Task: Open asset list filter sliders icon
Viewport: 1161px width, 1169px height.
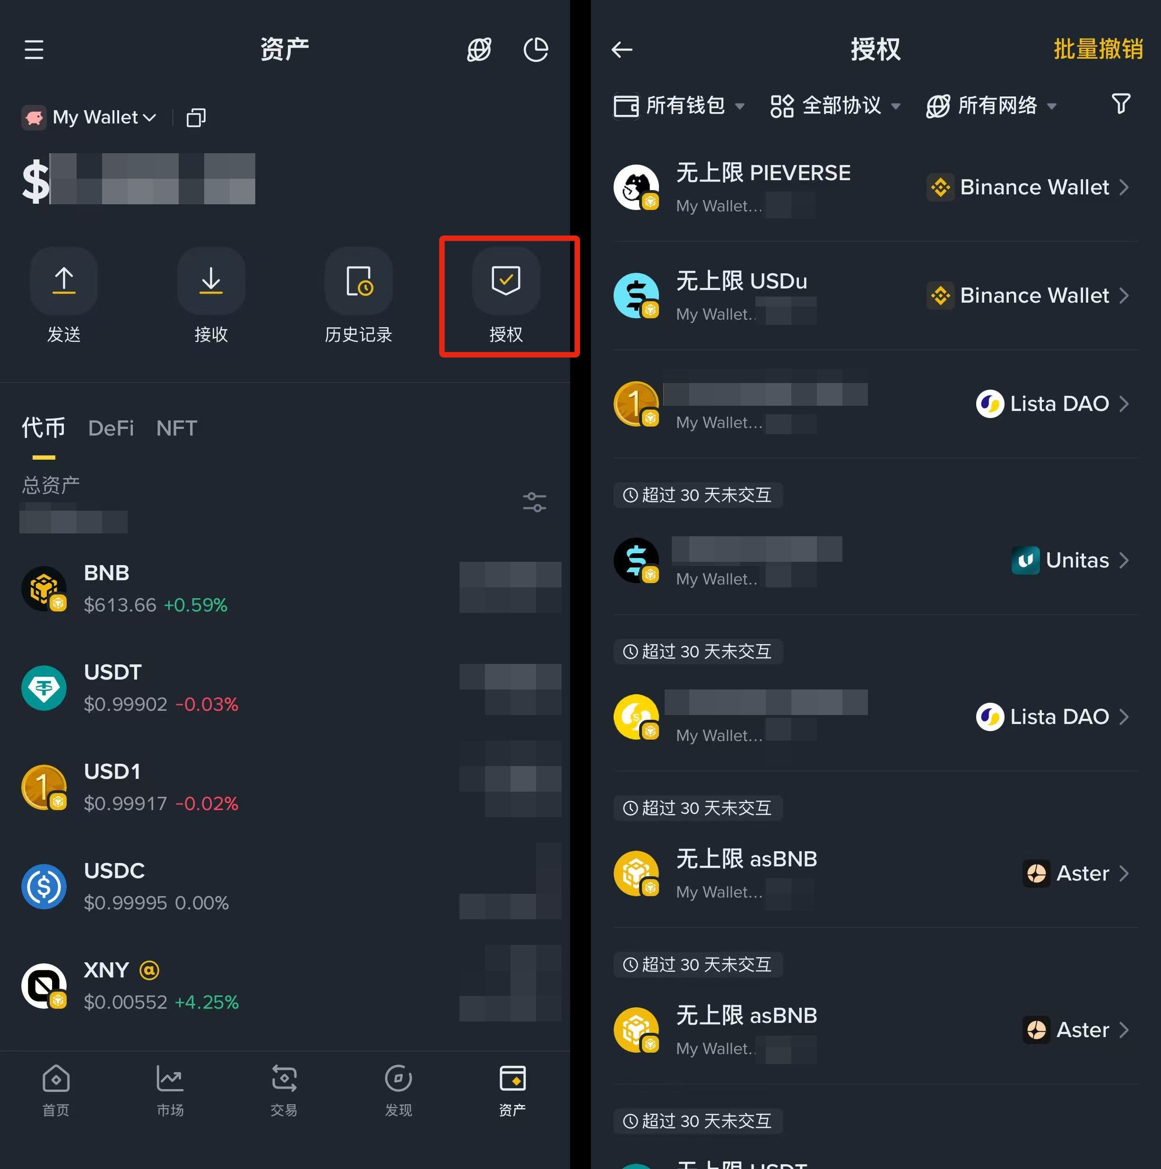Action: [x=535, y=502]
